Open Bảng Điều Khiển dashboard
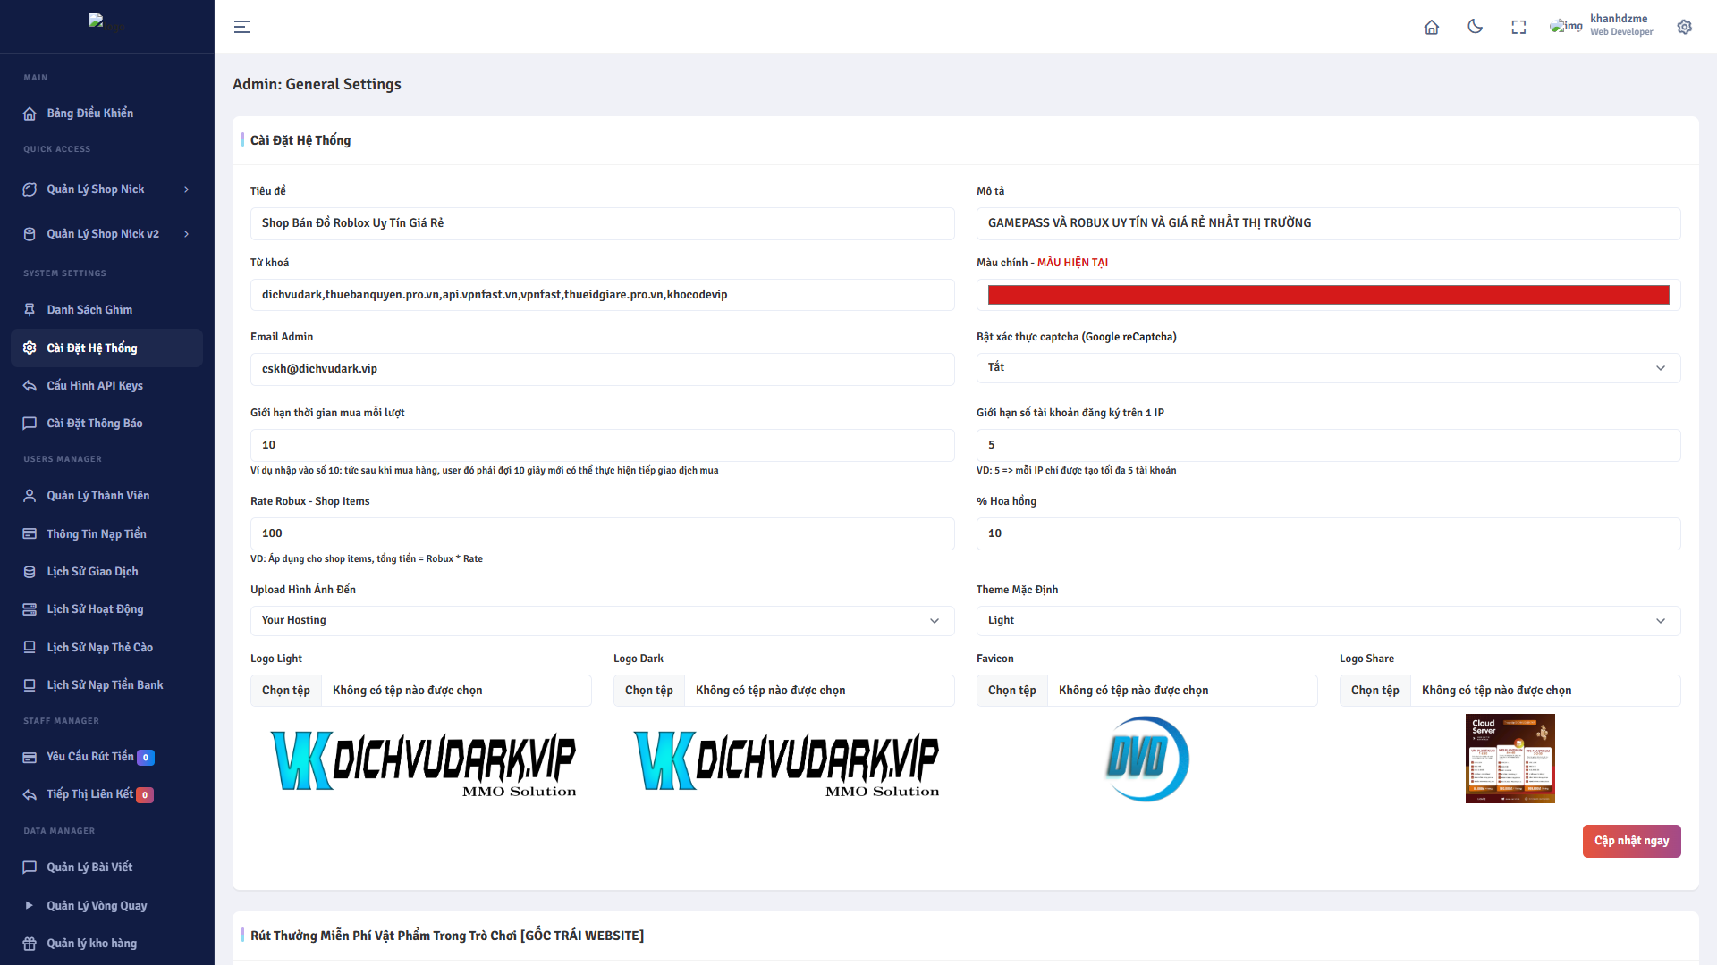Viewport: 1717px width, 965px height. (89, 113)
